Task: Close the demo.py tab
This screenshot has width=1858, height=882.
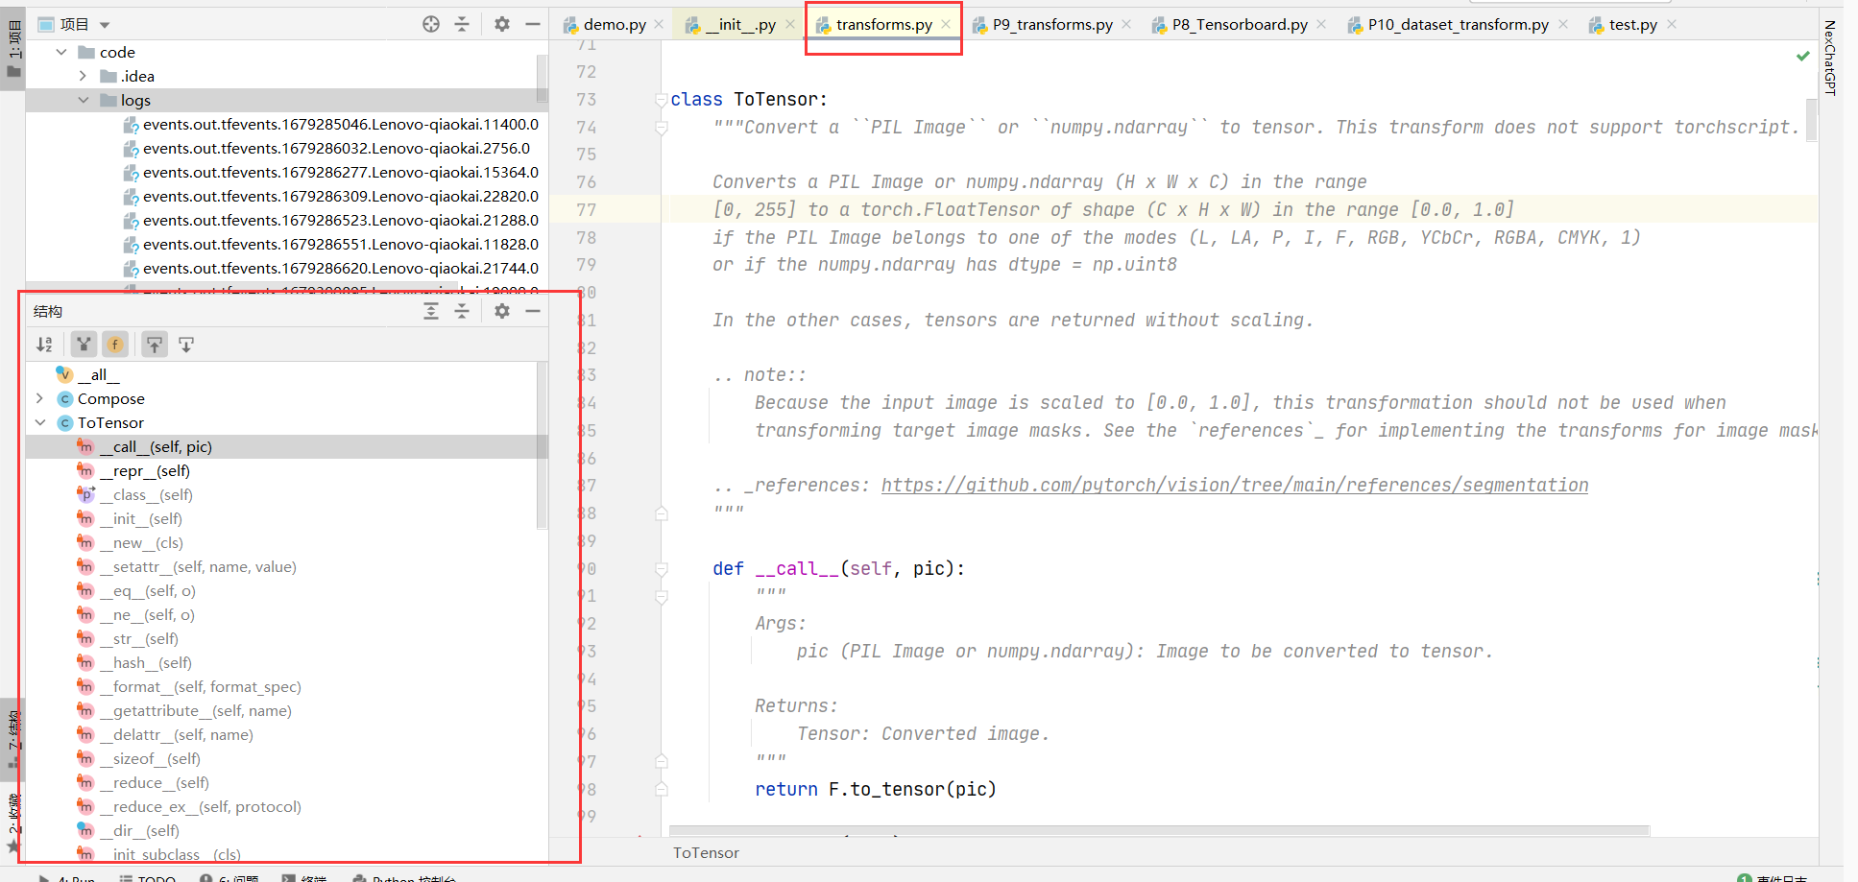Action: pyautogui.click(x=659, y=25)
